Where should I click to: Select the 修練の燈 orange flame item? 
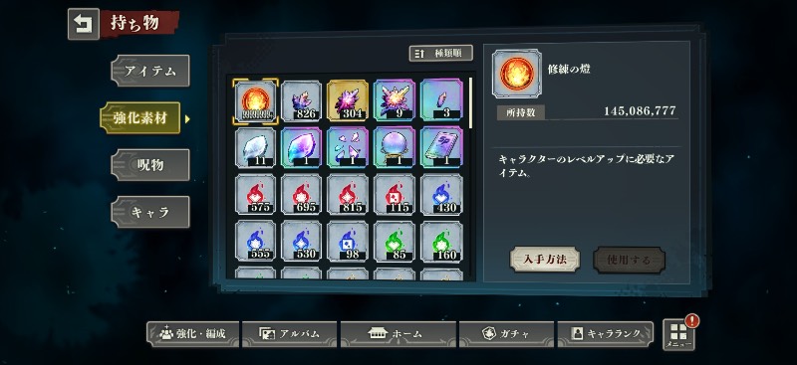(x=256, y=100)
